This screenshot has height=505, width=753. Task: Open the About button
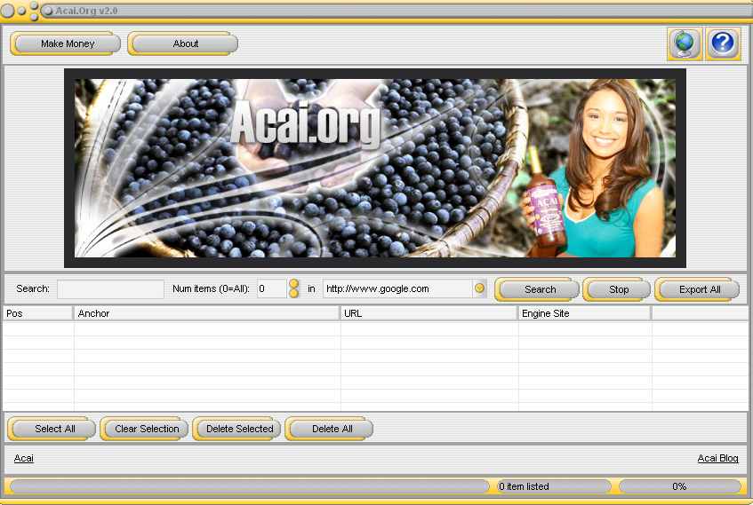[x=183, y=43]
